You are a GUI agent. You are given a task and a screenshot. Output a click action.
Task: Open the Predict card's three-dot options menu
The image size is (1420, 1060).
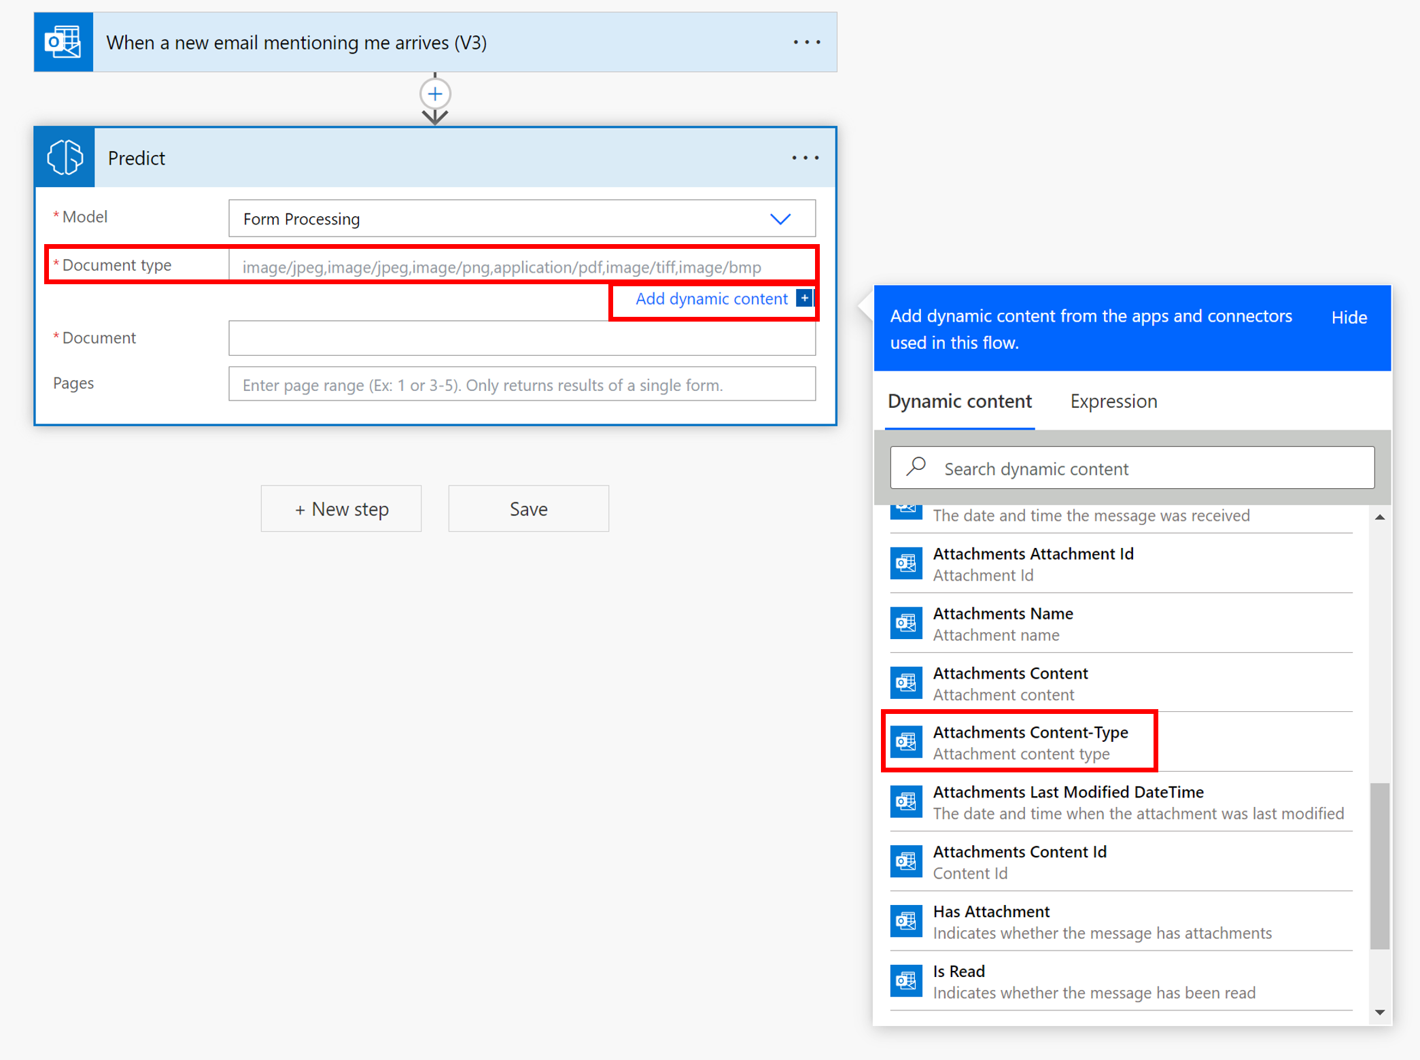click(806, 158)
